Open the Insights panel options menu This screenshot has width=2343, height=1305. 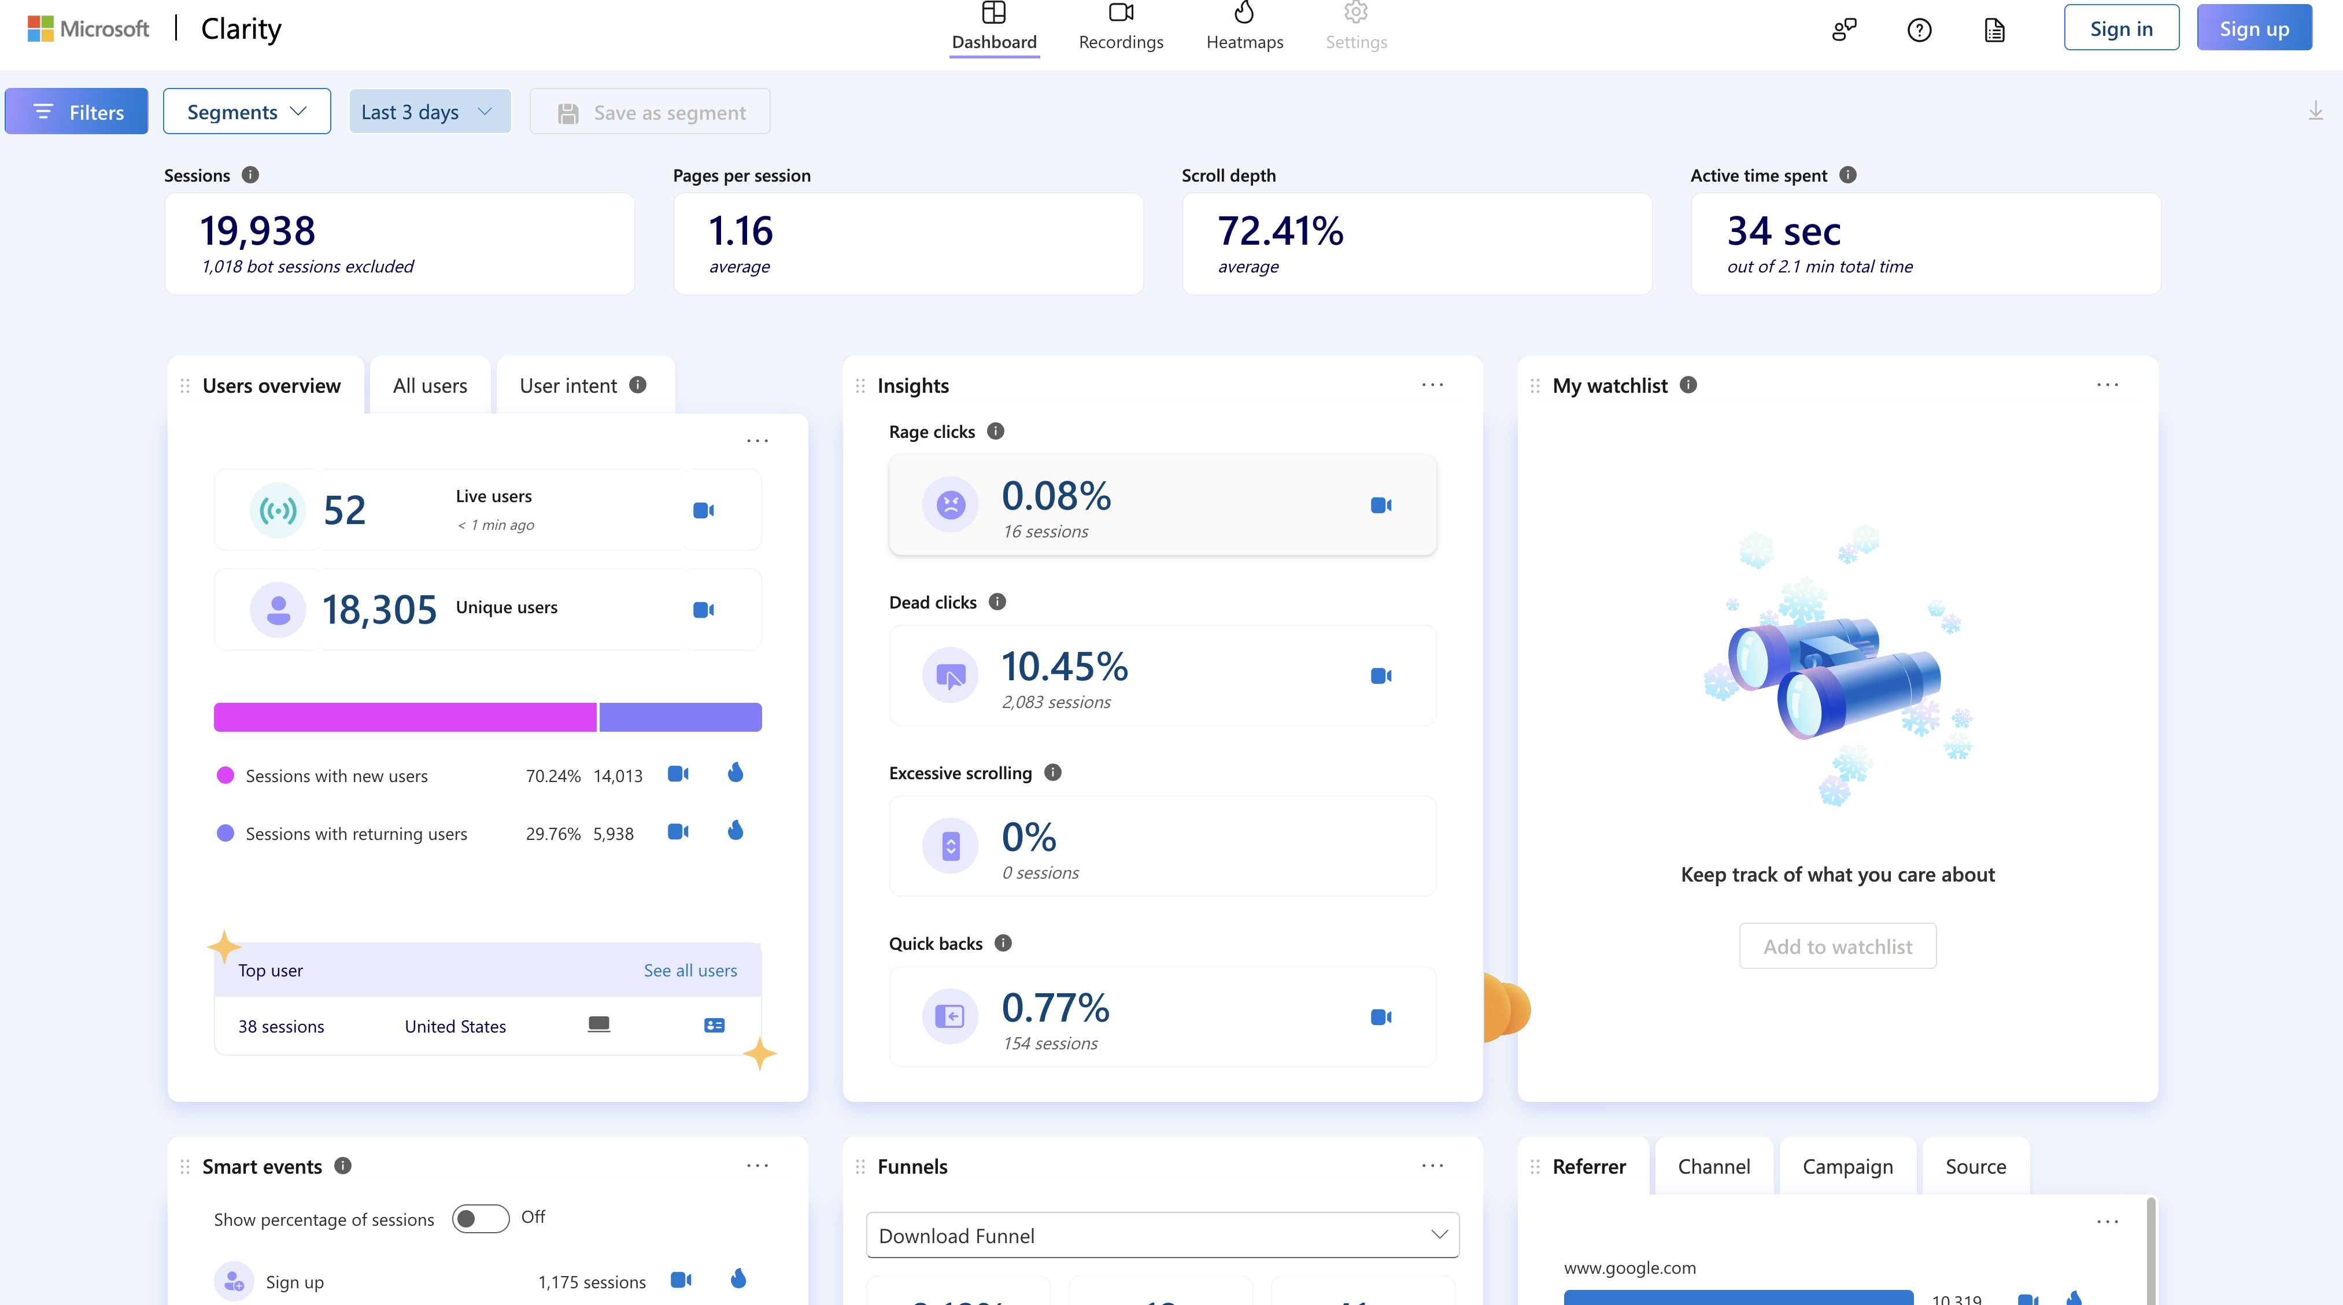pyautogui.click(x=1432, y=385)
